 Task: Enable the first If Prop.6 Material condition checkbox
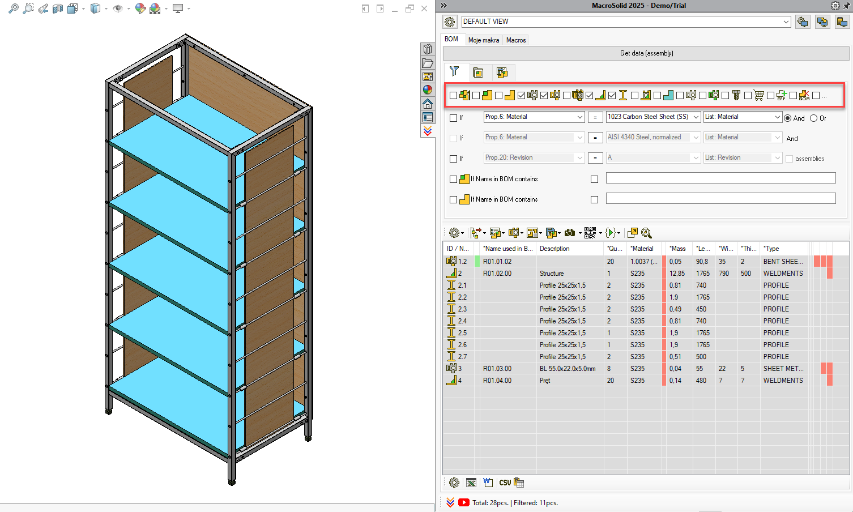(x=453, y=118)
